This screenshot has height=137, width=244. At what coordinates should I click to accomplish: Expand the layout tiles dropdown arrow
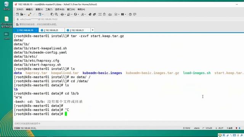(x=125, y=14)
